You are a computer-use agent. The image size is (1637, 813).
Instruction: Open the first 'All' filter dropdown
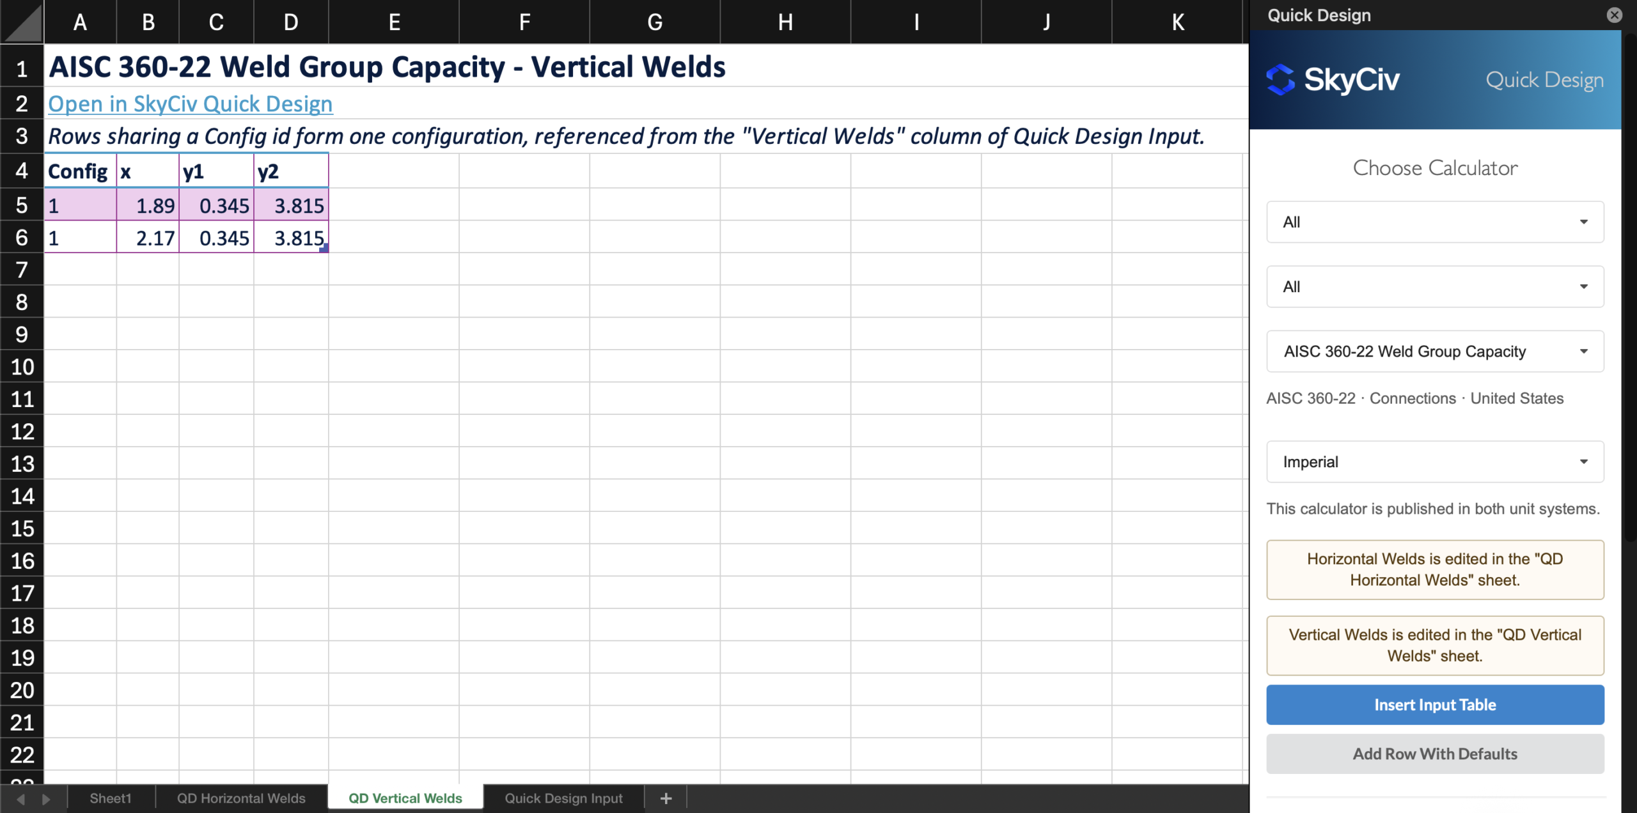point(1435,222)
